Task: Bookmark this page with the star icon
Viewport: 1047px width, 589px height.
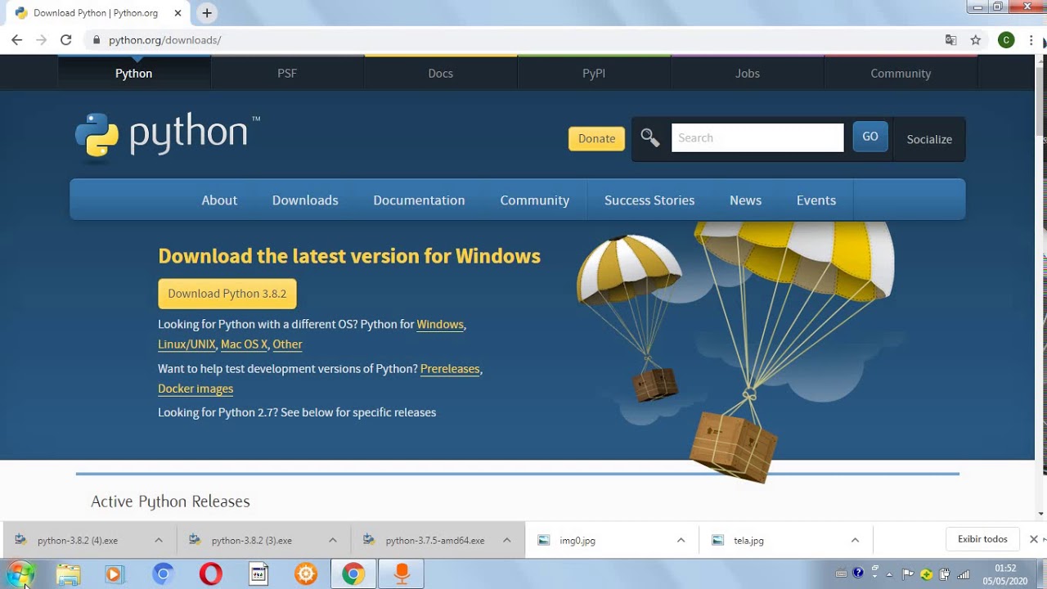Action: pos(975,40)
